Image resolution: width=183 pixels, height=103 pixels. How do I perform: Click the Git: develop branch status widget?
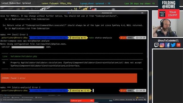[129, 100]
